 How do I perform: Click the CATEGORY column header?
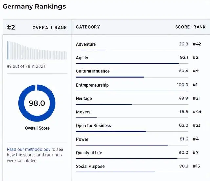pos(88,27)
